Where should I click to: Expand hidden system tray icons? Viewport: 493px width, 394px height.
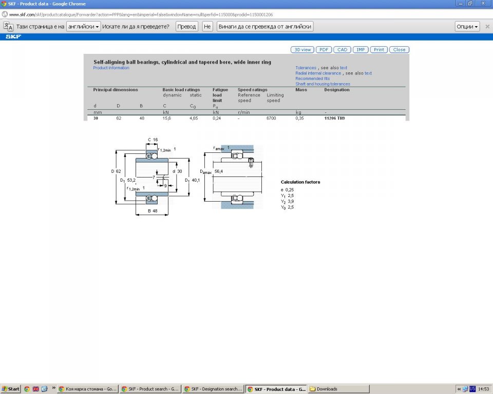pyautogui.click(x=459, y=389)
